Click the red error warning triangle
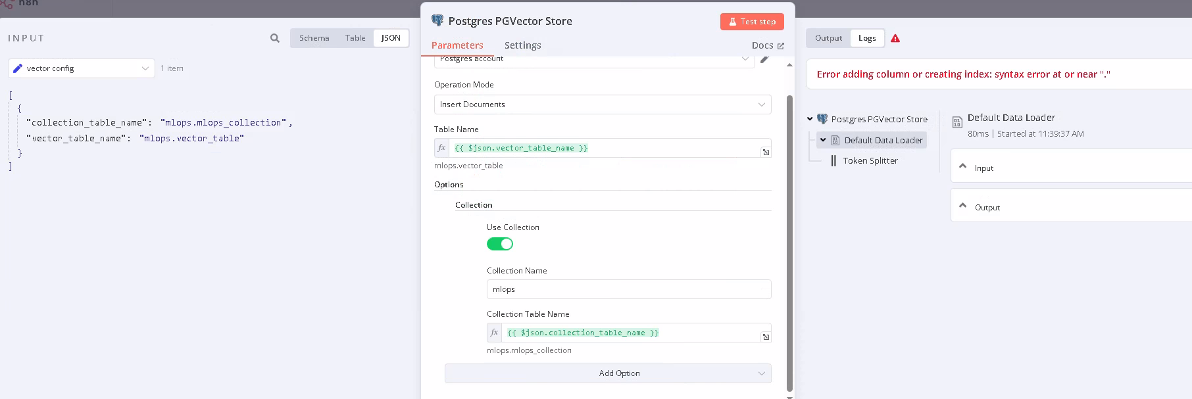 pyautogui.click(x=895, y=38)
